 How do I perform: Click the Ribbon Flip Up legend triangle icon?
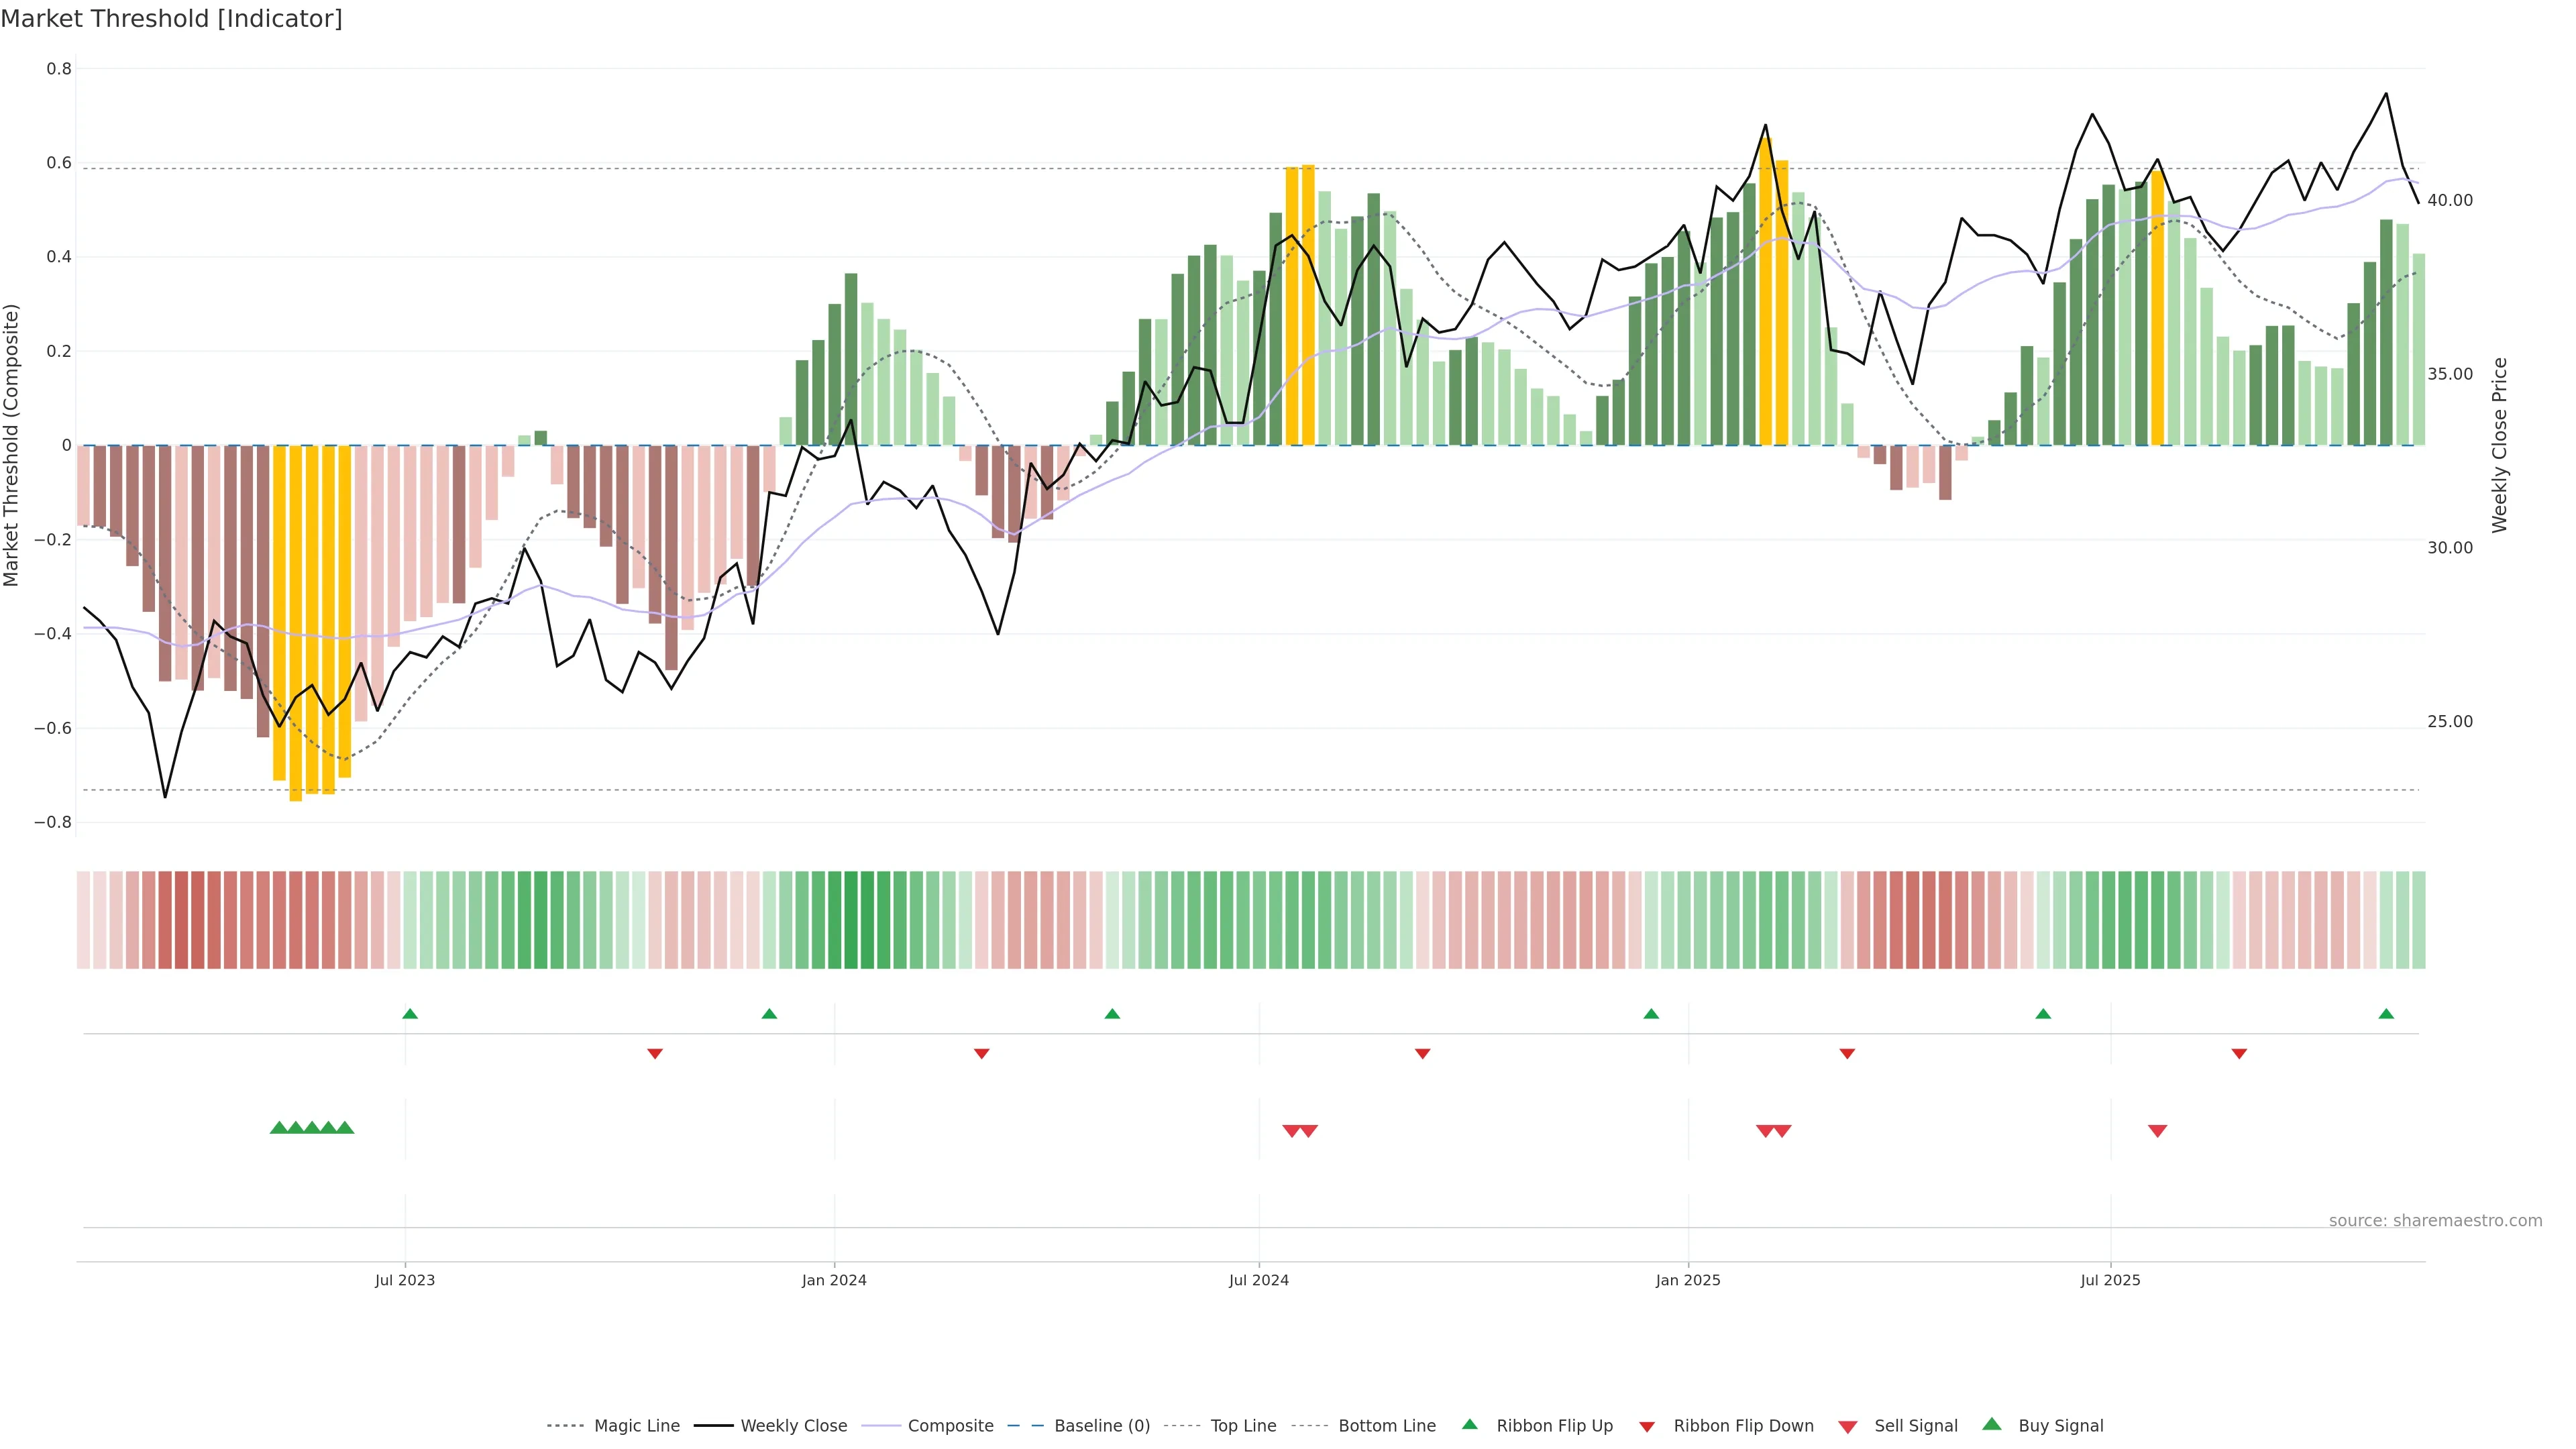(1469, 1424)
